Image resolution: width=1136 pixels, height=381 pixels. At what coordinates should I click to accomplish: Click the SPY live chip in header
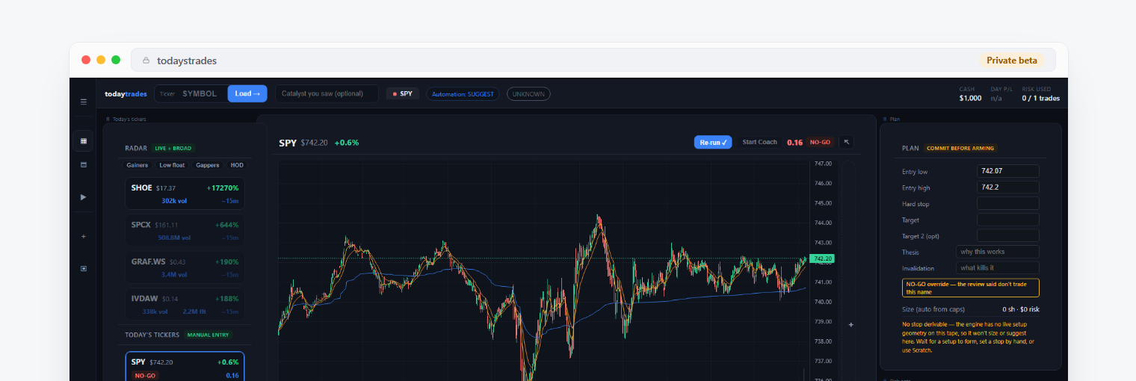[403, 93]
